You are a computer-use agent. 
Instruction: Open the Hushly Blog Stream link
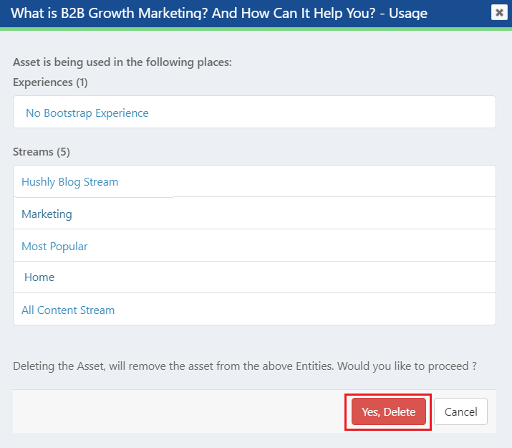[70, 182]
